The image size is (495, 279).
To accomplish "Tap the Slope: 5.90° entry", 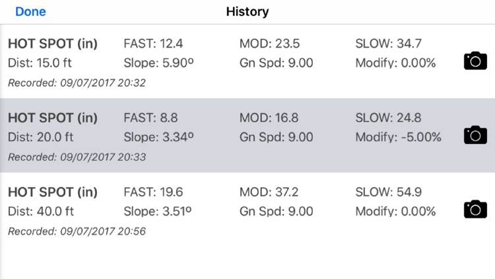I will click(158, 63).
